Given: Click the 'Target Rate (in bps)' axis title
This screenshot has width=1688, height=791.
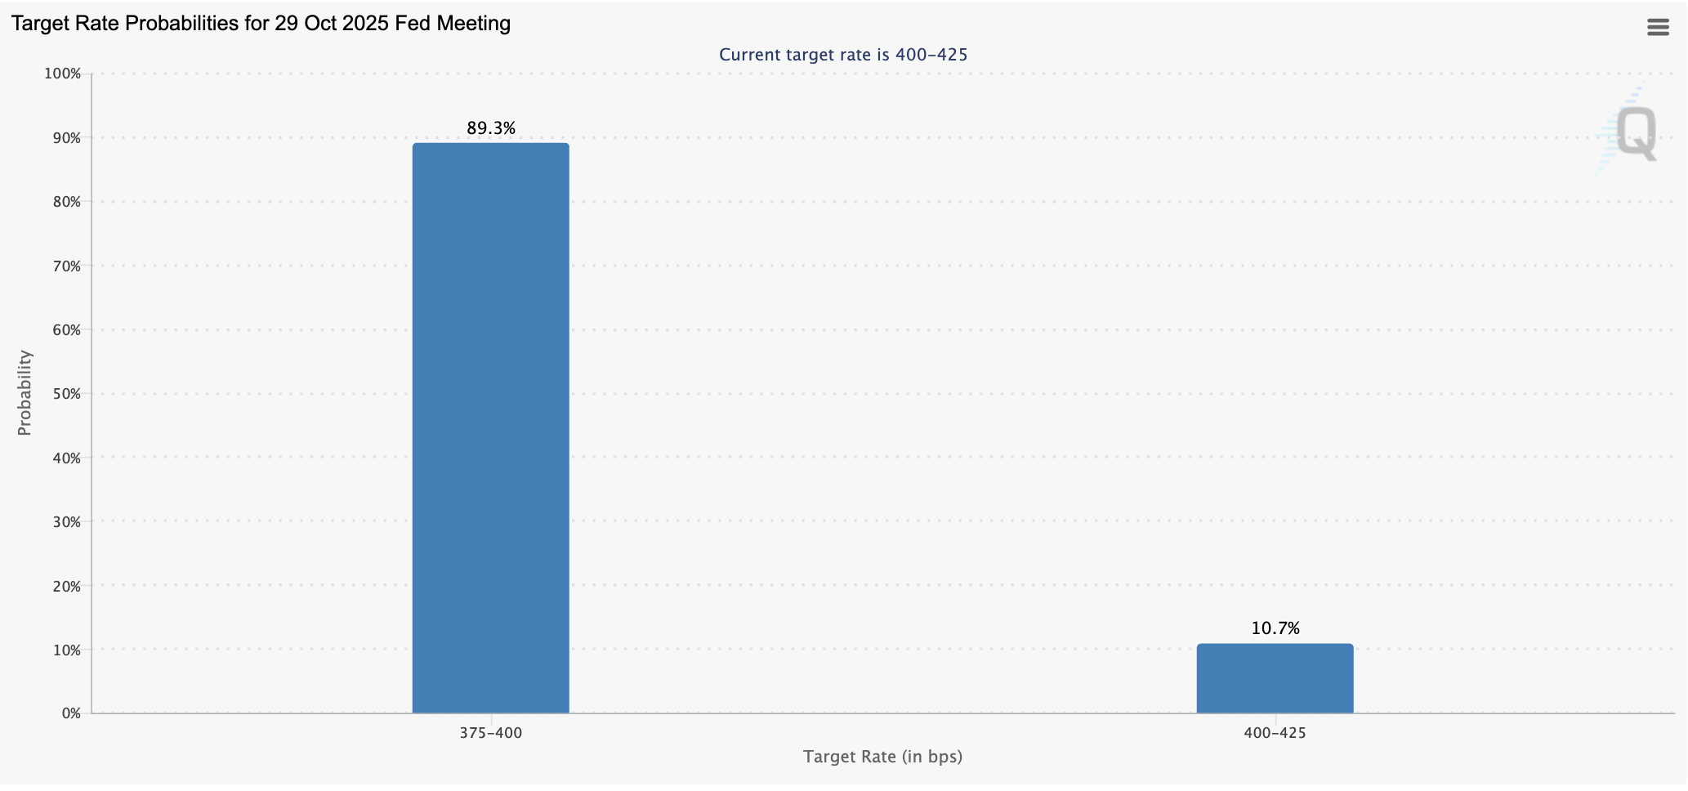Looking at the screenshot, I should click(882, 757).
